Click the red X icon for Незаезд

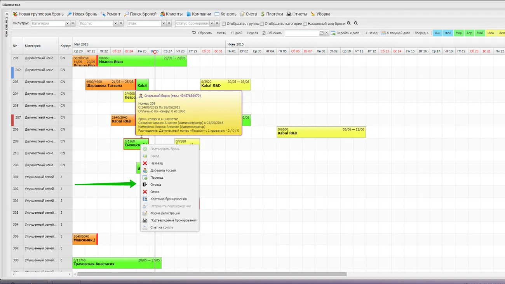tap(145, 163)
